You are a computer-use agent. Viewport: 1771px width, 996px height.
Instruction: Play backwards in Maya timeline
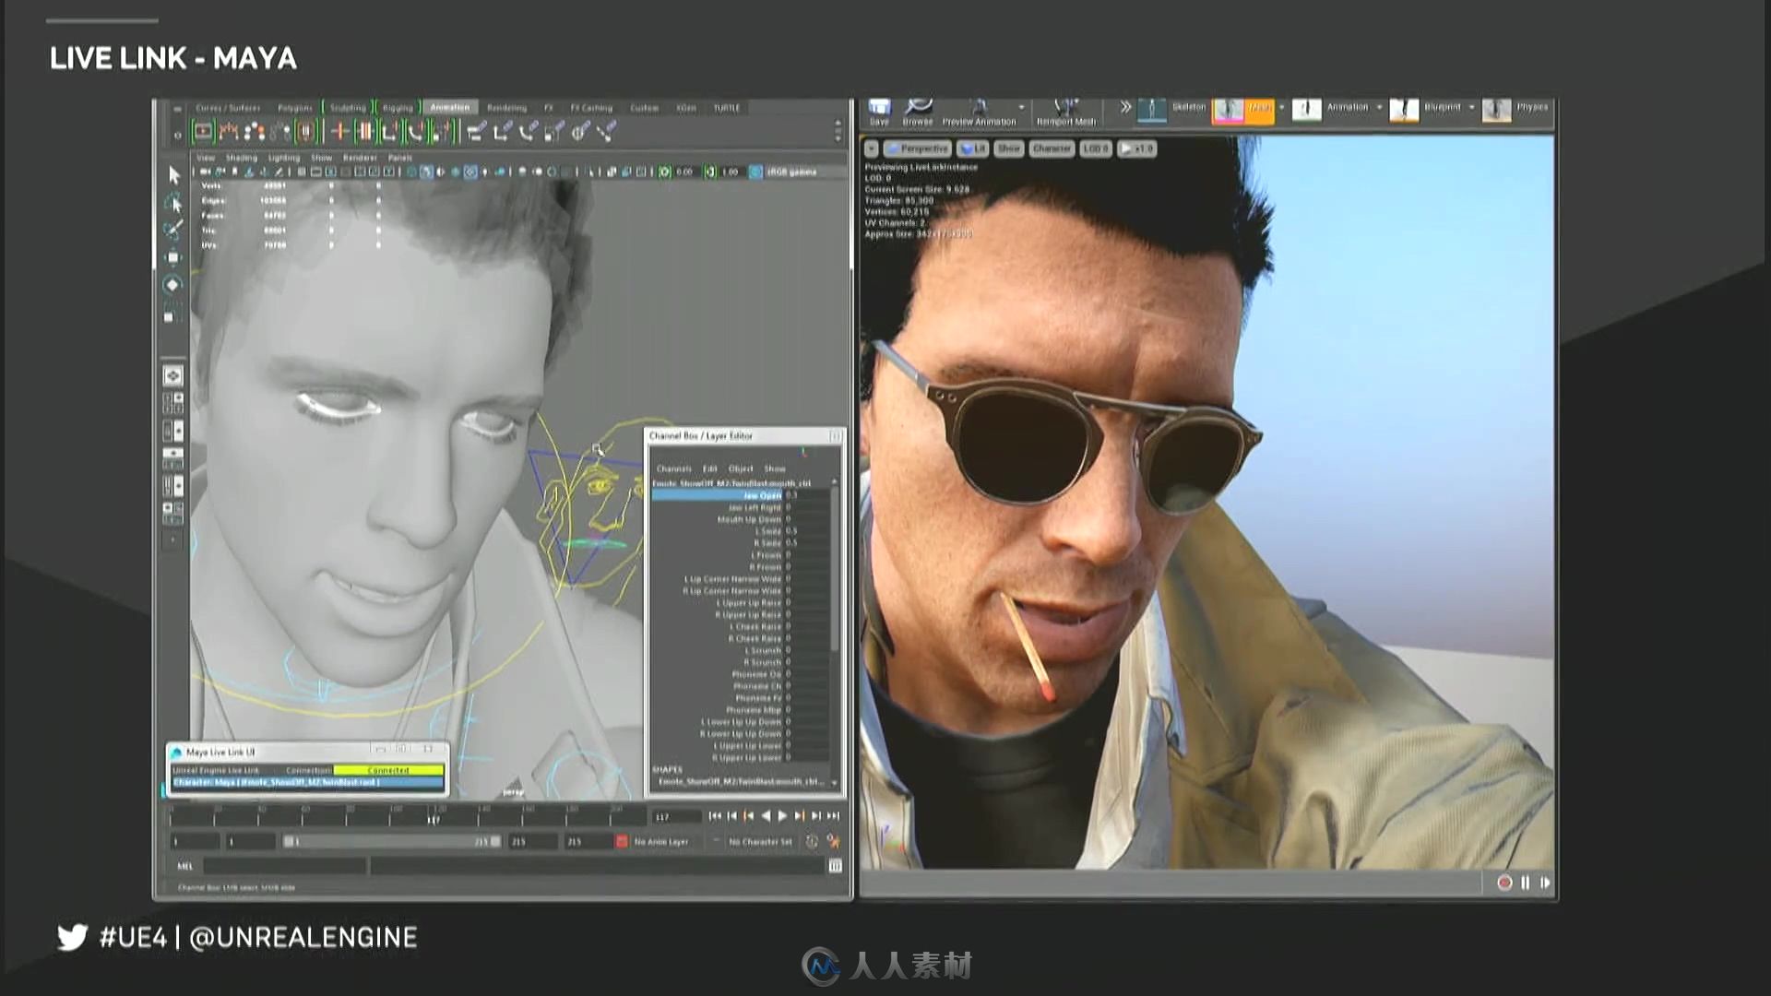click(x=766, y=816)
